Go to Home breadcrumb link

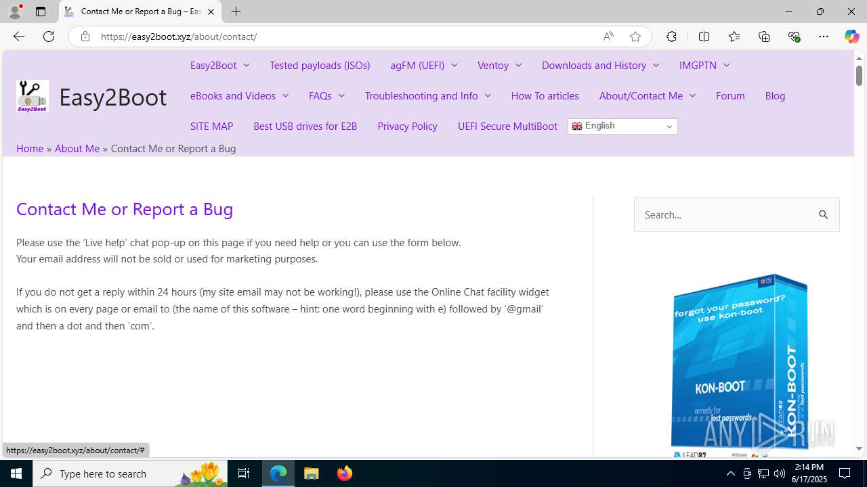(30, 148)
